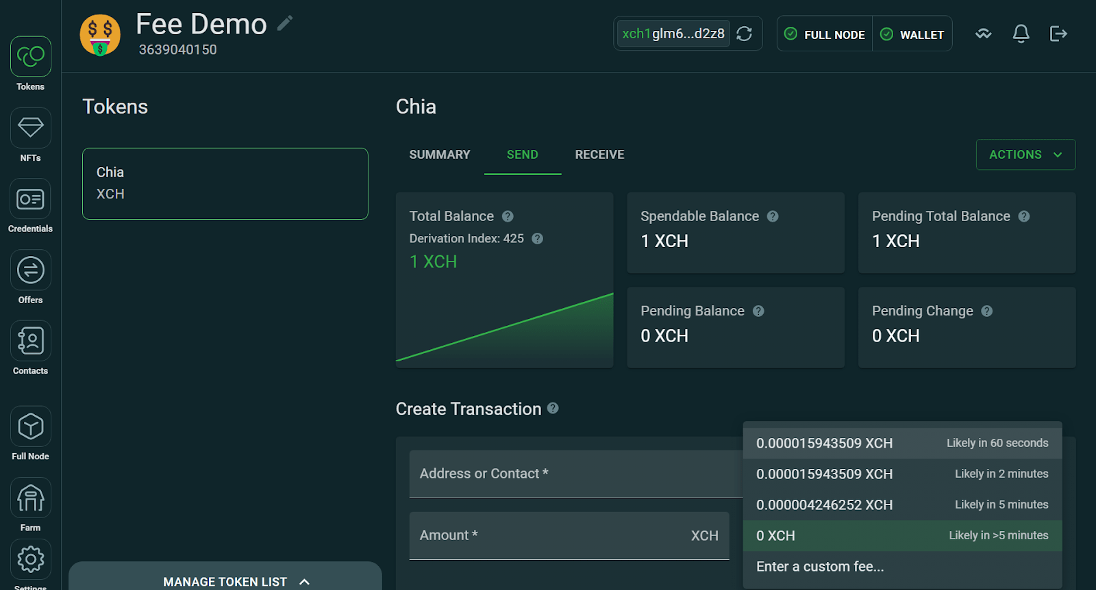Switch to the SUMMARY tab
Viewport: 1096px width, 590px height.
pyautogui.click(x=440, y=155)
